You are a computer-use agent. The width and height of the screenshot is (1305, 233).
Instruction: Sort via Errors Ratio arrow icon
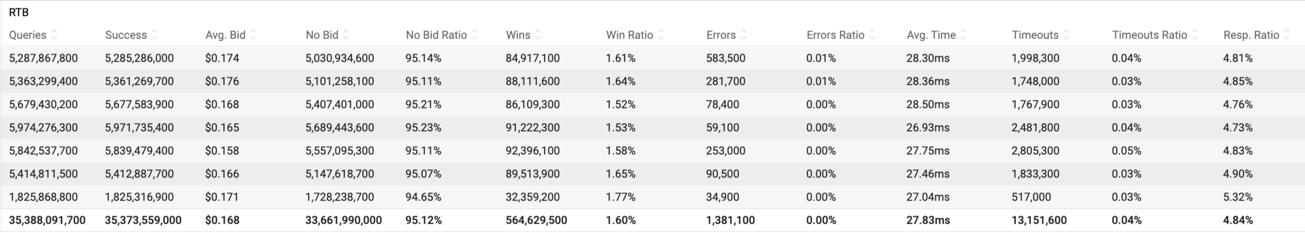[x=872, y=35]
